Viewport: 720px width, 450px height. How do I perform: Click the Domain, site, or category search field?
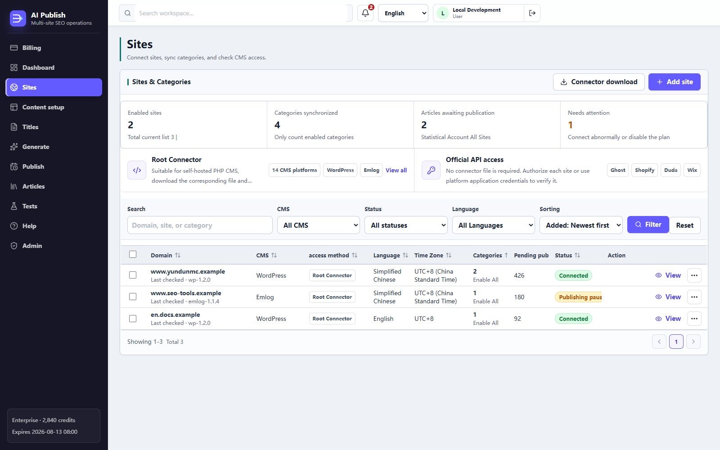(200, 225)
